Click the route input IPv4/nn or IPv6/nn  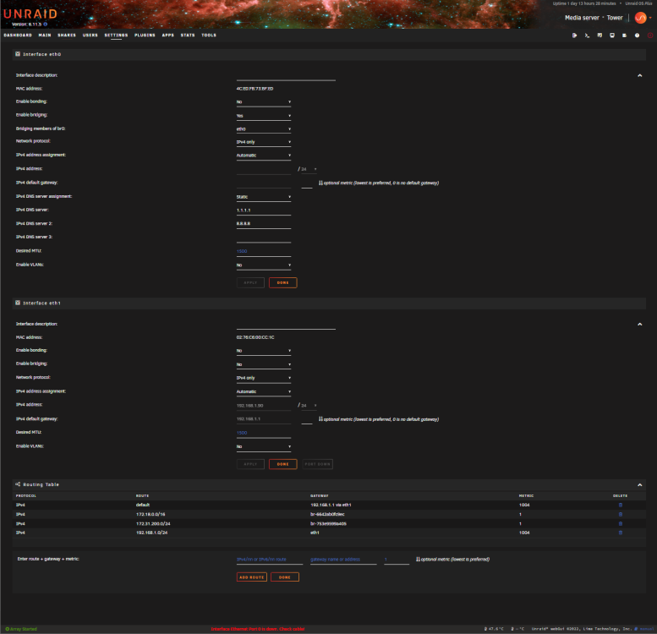point(270,560)
